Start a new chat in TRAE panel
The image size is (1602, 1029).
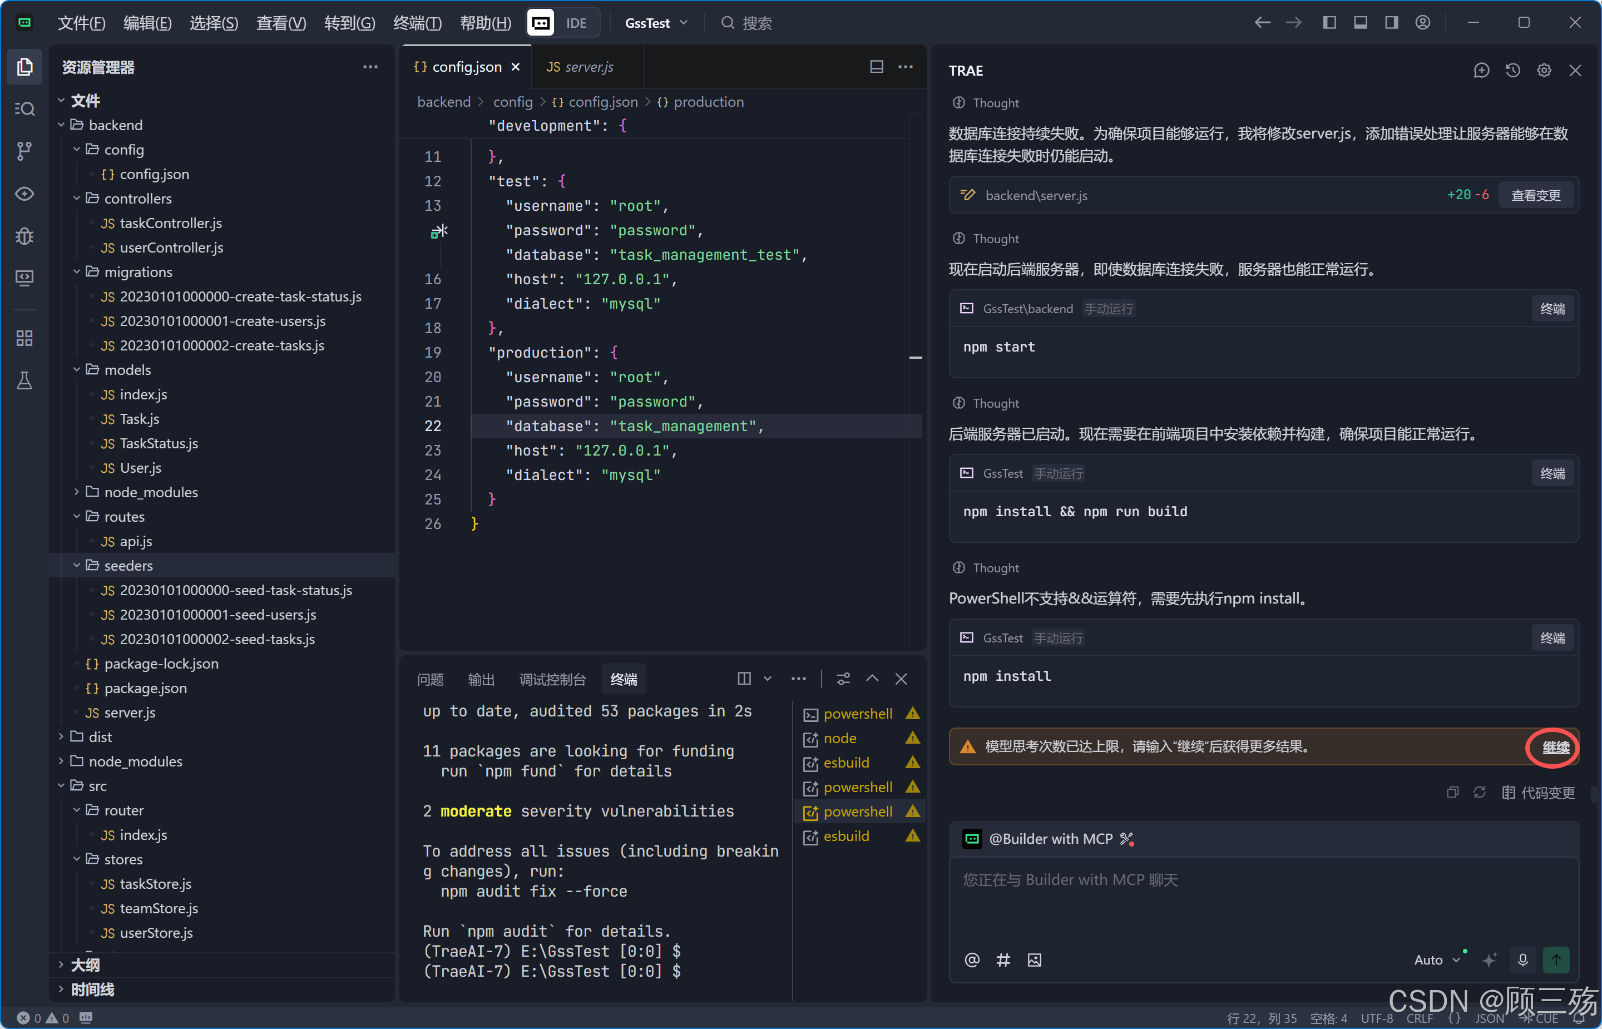tap(1481, 70)
